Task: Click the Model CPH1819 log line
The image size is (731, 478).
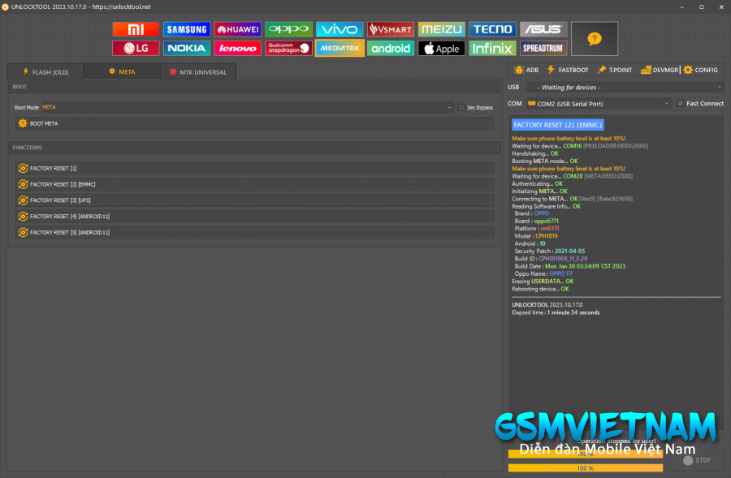Action: coord(536,236)
